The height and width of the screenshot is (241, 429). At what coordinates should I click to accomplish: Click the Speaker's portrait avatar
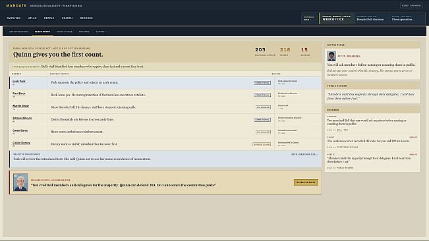pyautogui.click(x=21, y=182)
